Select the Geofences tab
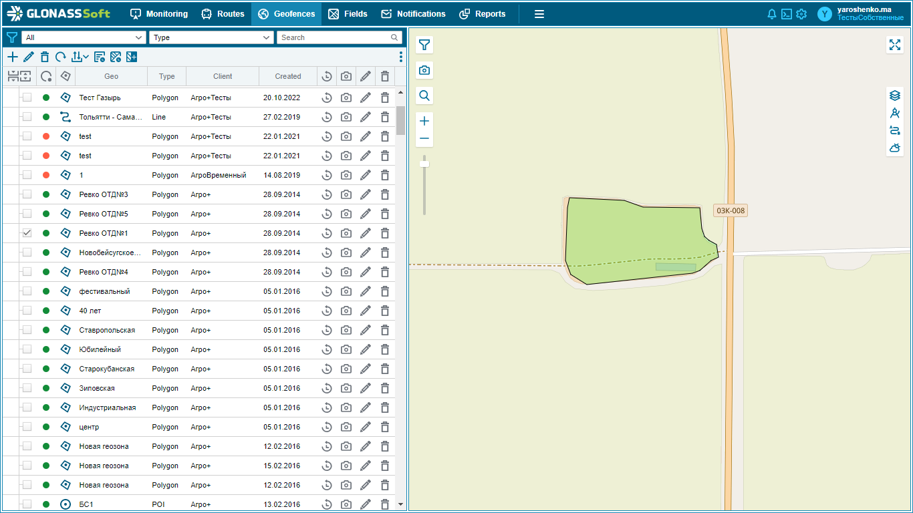This screenshot has height=513, width=913. (286, 14)
